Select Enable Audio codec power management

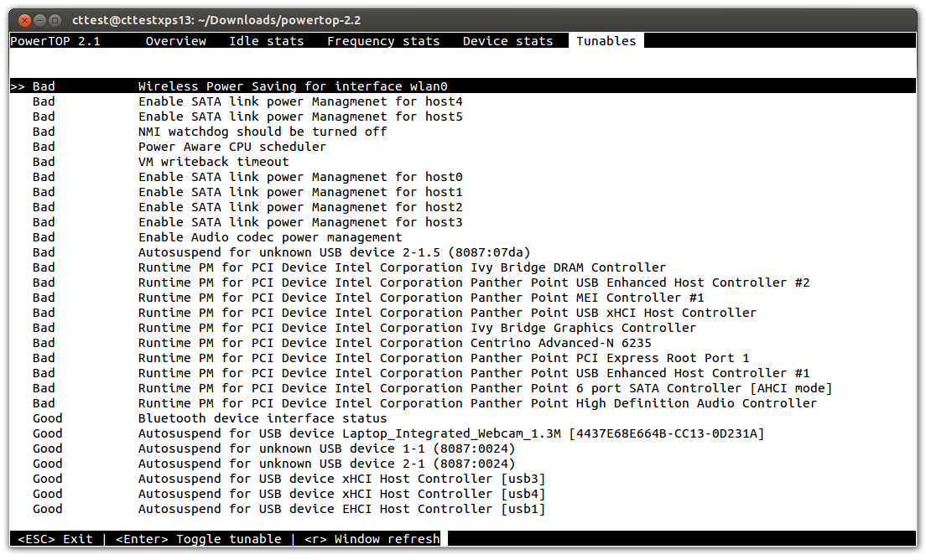click(x=463, y=237)
